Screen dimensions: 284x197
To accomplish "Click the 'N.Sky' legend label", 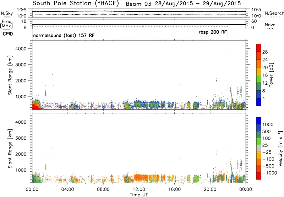I will [7, 13].
